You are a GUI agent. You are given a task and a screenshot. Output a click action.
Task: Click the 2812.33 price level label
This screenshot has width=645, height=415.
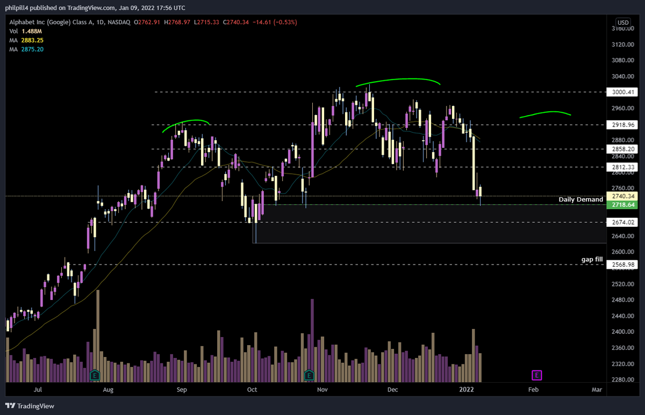[622, 167]
